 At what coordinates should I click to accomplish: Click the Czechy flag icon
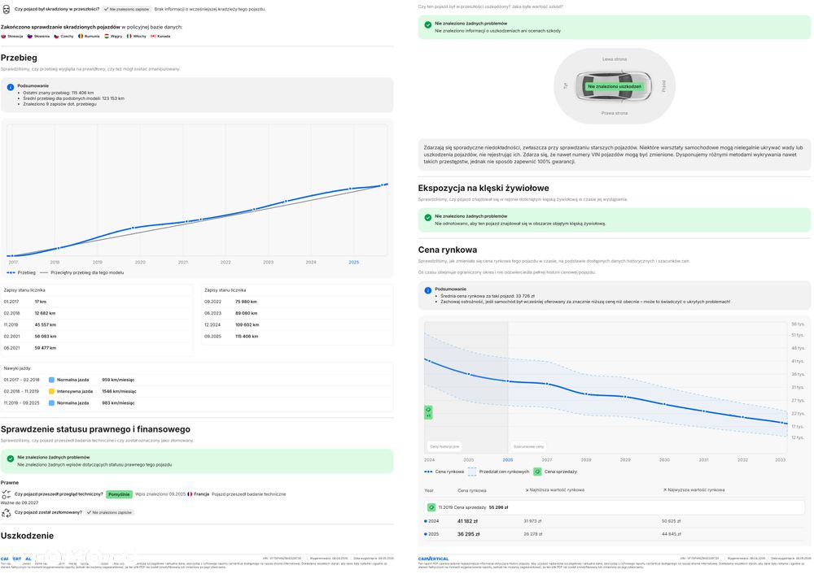[57, 37]
